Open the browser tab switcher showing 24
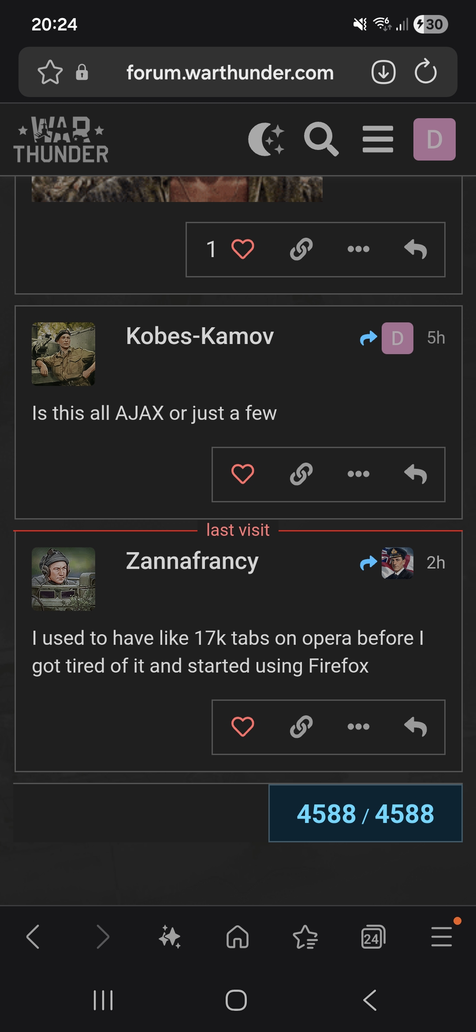The image size is (476, 1032). (x=373, y=937)
